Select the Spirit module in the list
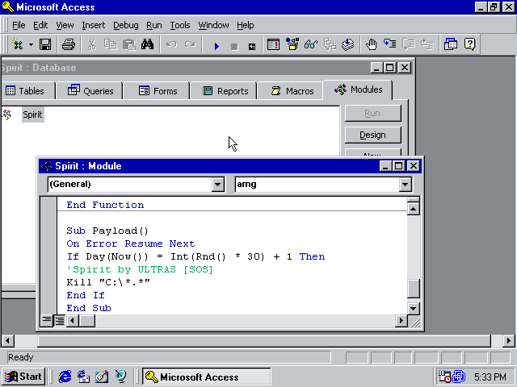 [32, 114]
